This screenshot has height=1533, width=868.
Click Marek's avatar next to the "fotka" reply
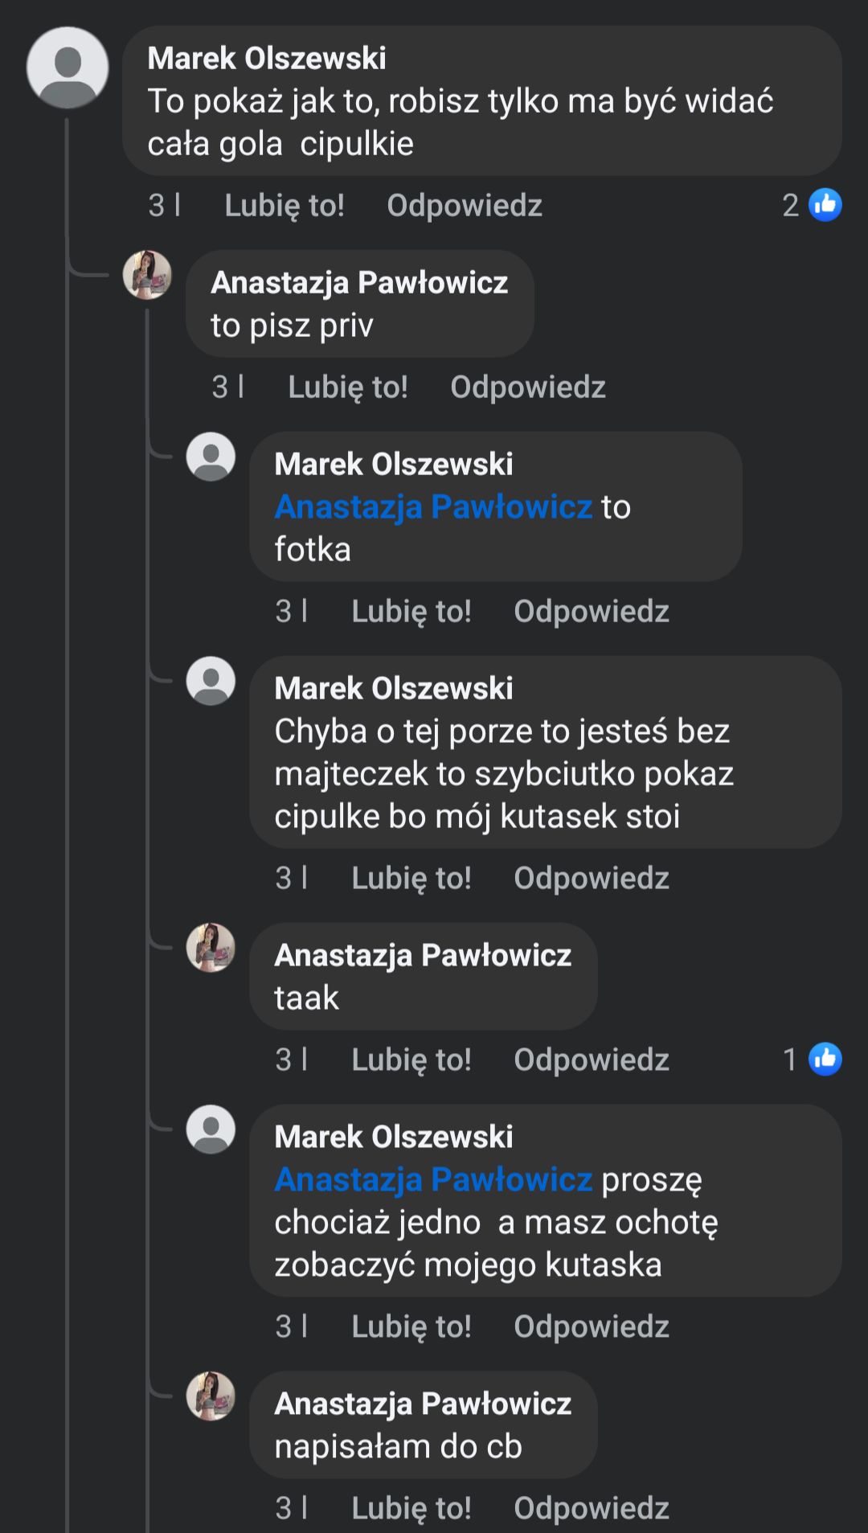pos(211,457)
